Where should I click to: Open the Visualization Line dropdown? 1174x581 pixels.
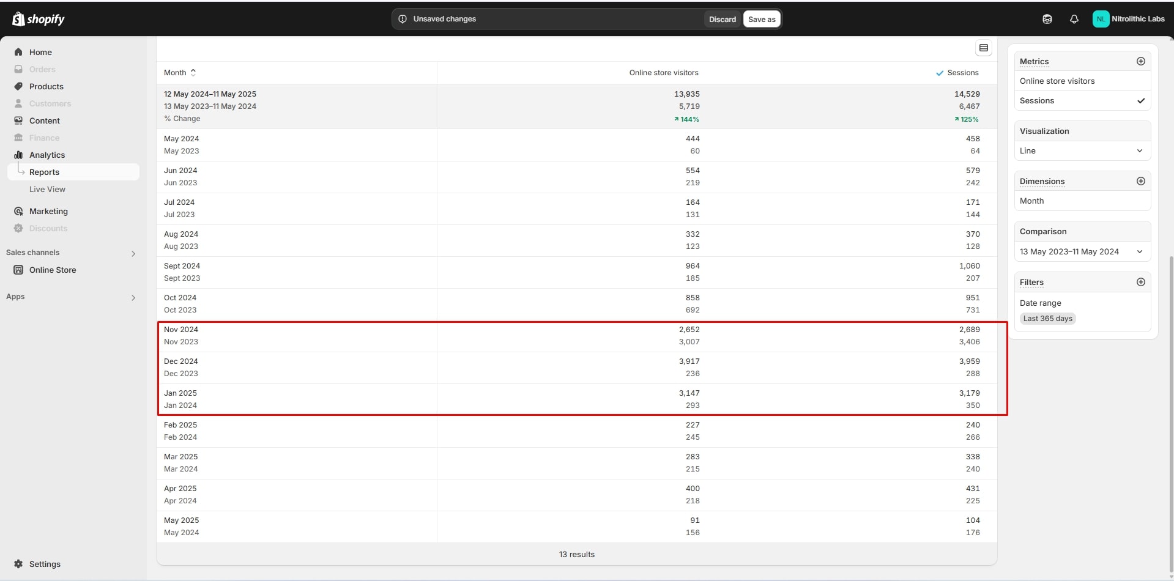[x=1082, y=150]
